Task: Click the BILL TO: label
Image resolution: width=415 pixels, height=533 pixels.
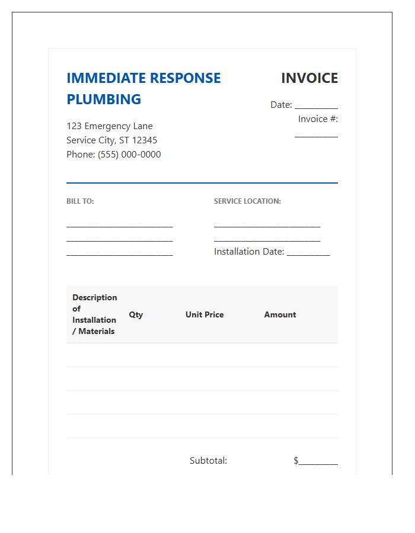Action: point(80,201)
